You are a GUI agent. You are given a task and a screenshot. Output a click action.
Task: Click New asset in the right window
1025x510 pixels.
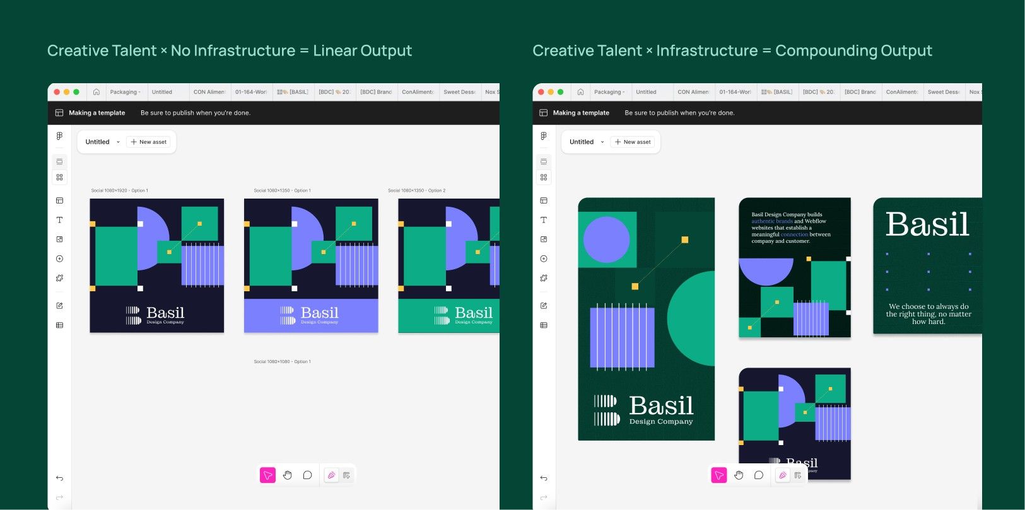tap(633, 142)
